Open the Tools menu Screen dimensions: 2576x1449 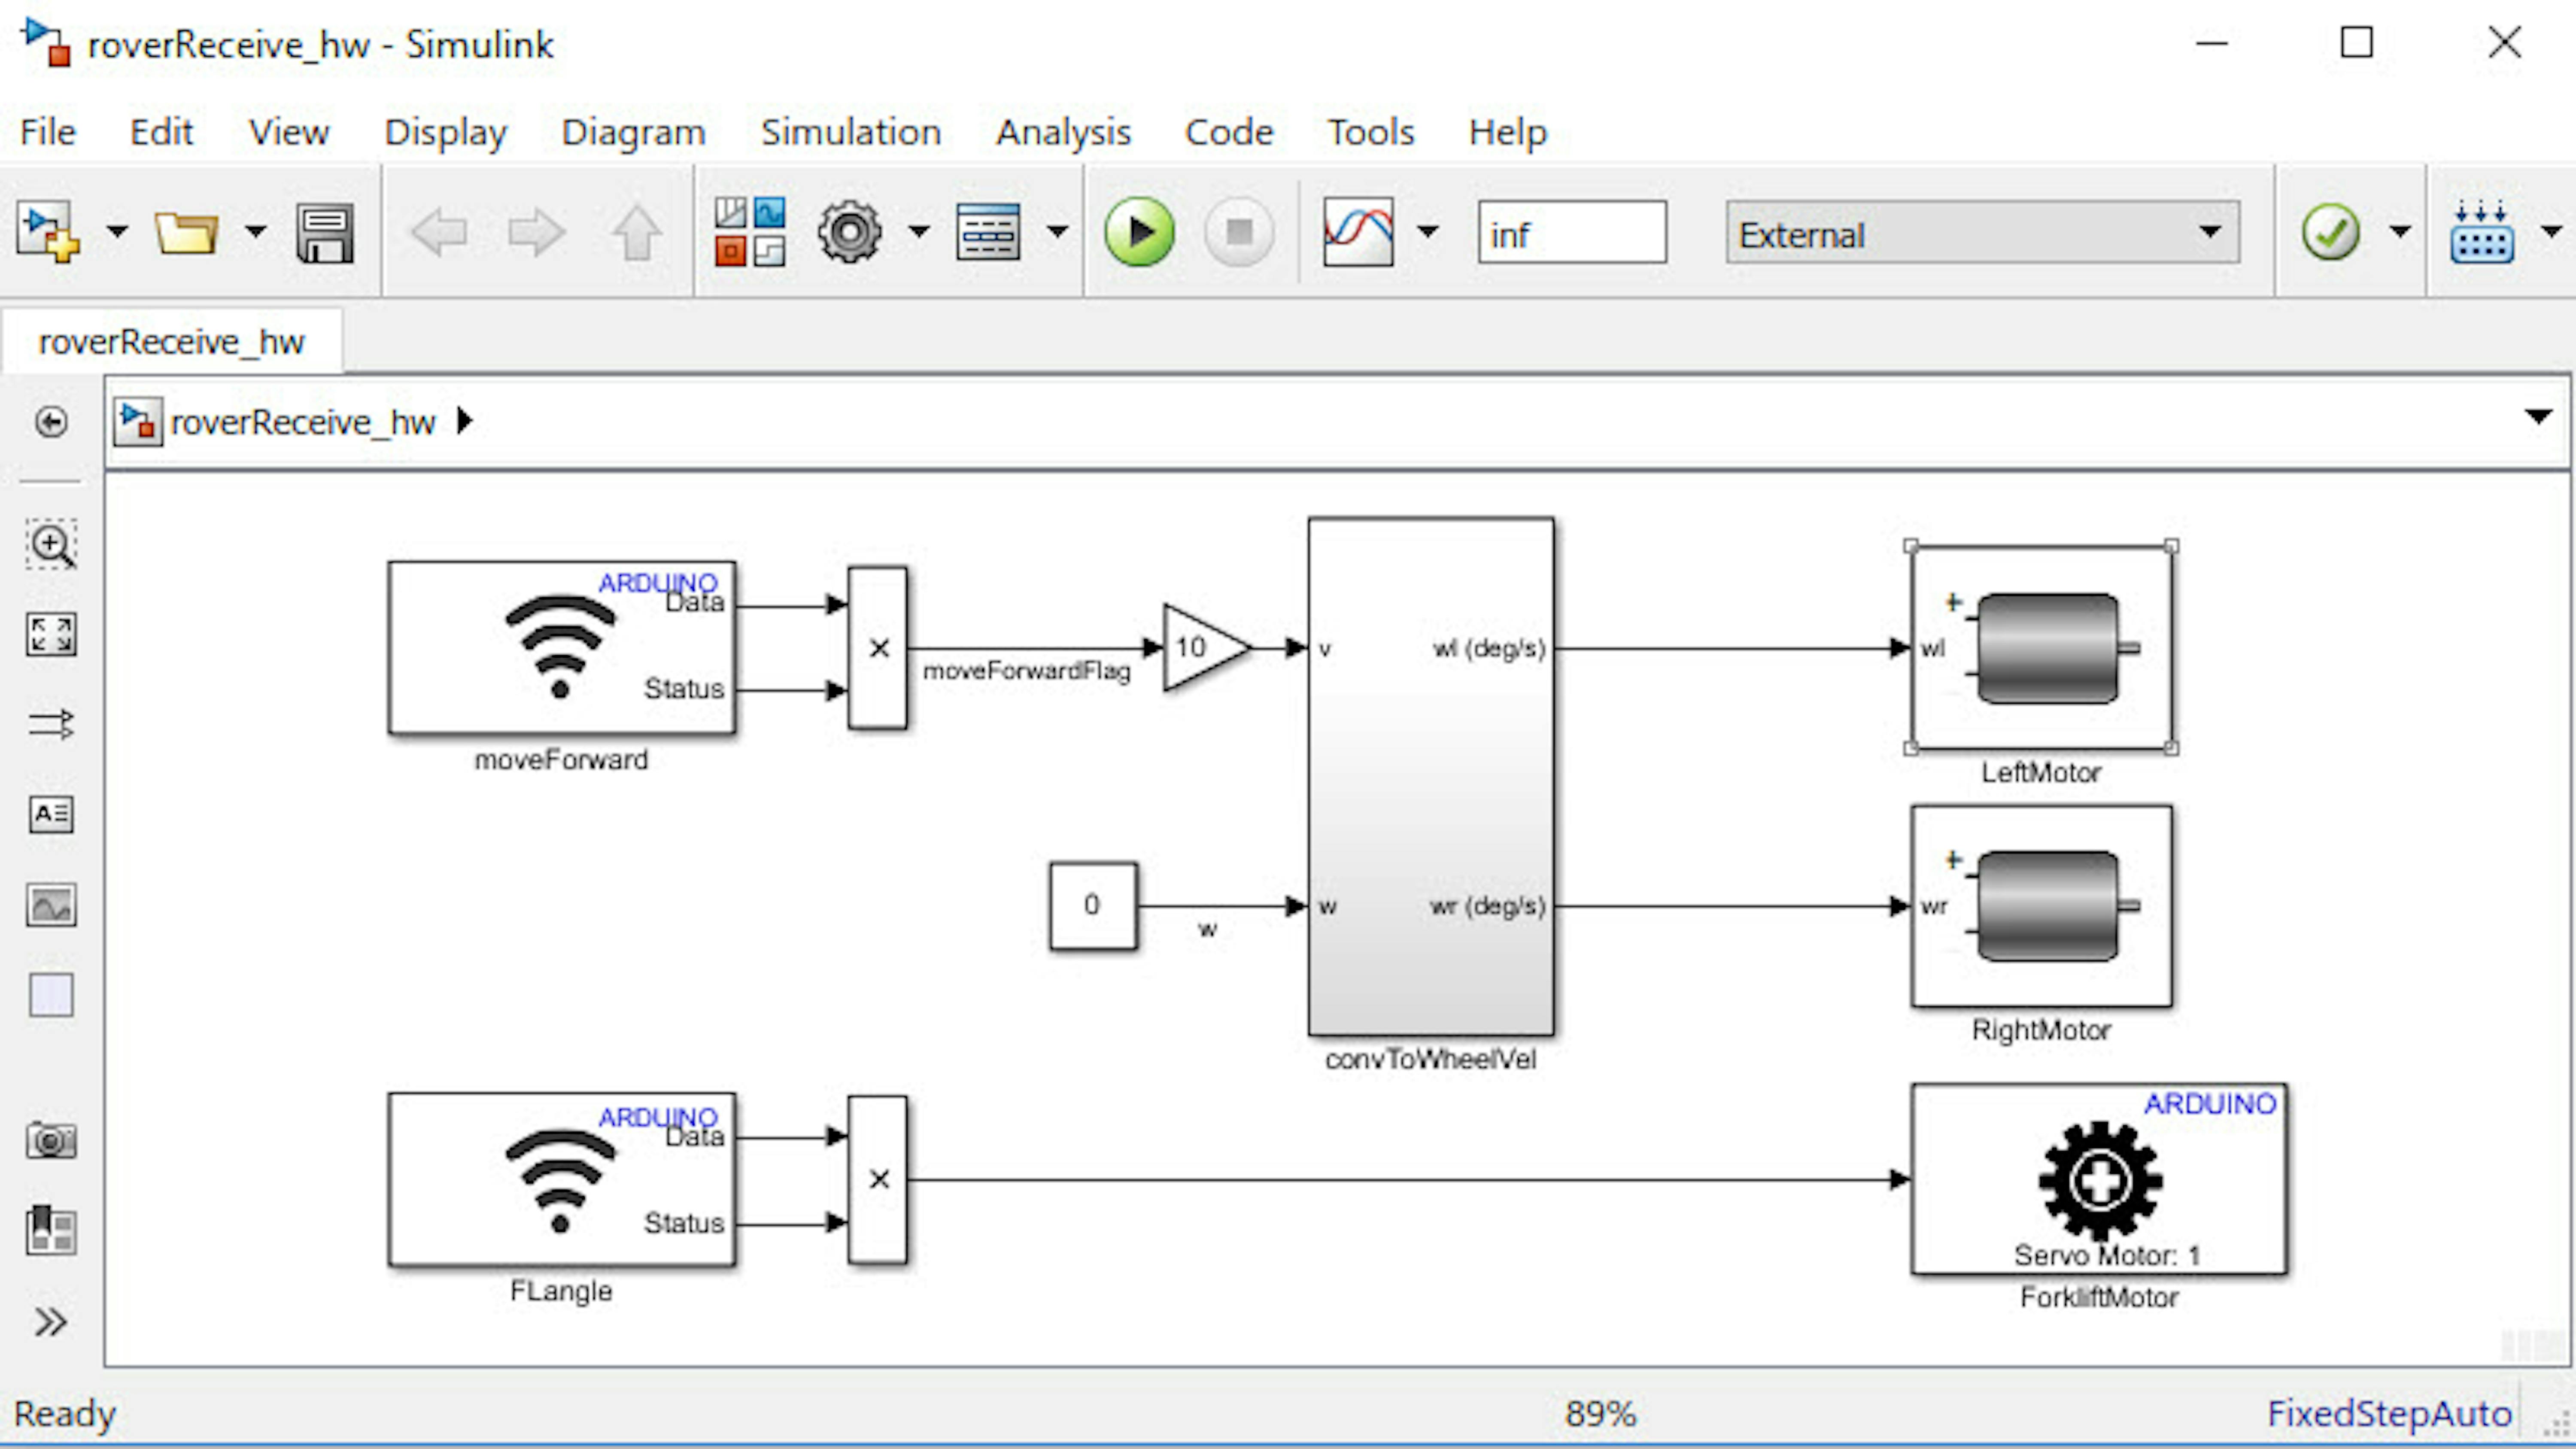1370,131
